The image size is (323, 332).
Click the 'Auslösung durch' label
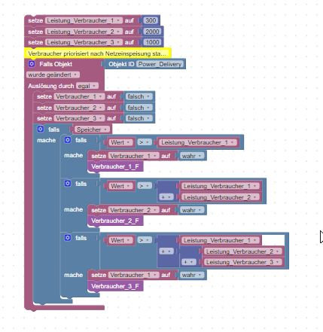pyautogui.click(x=51, y=86)
